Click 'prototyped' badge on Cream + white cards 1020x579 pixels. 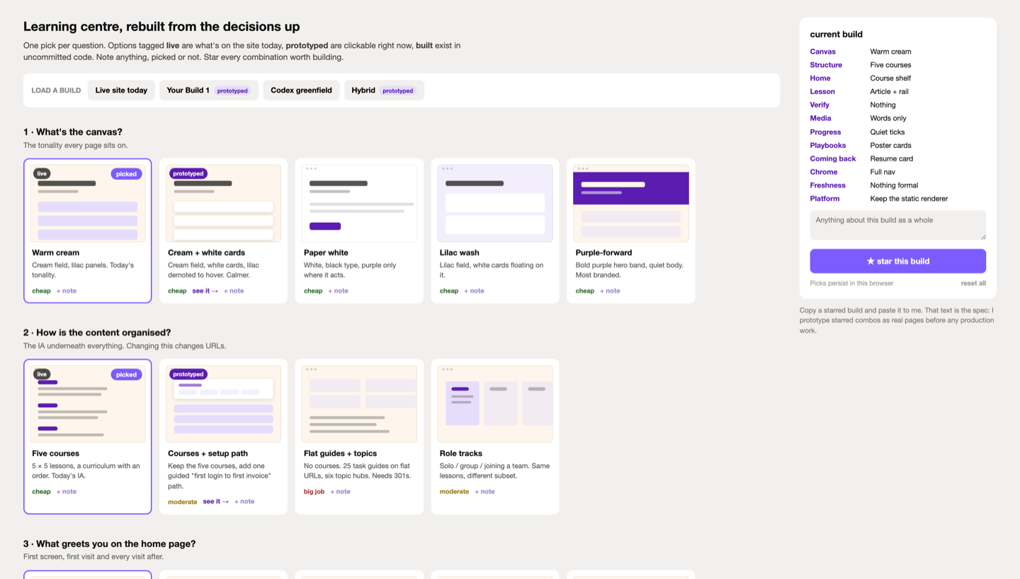(188, 173)
